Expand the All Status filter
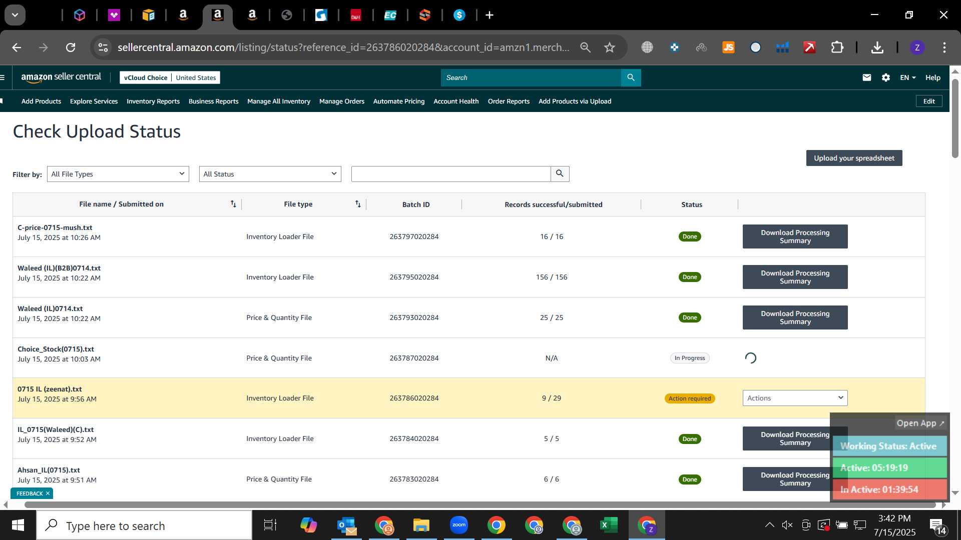Viewport: 961px width, 540px height. point(270,174)
